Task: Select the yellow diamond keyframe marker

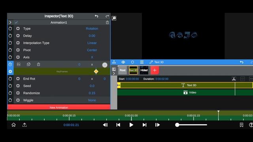Action: coord(96,71)
